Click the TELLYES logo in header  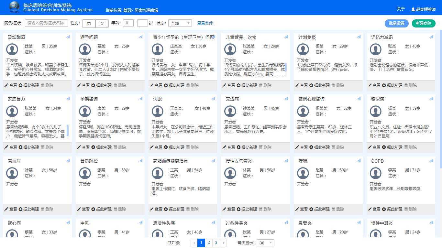click(14, 7)
